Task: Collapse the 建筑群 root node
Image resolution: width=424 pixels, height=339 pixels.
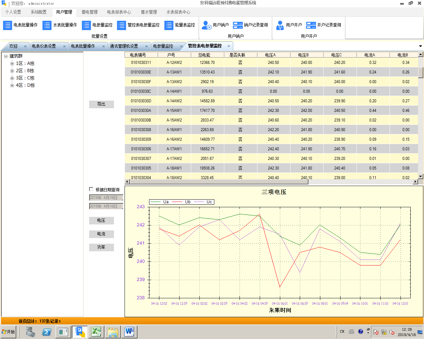Action: pos(6,56)
